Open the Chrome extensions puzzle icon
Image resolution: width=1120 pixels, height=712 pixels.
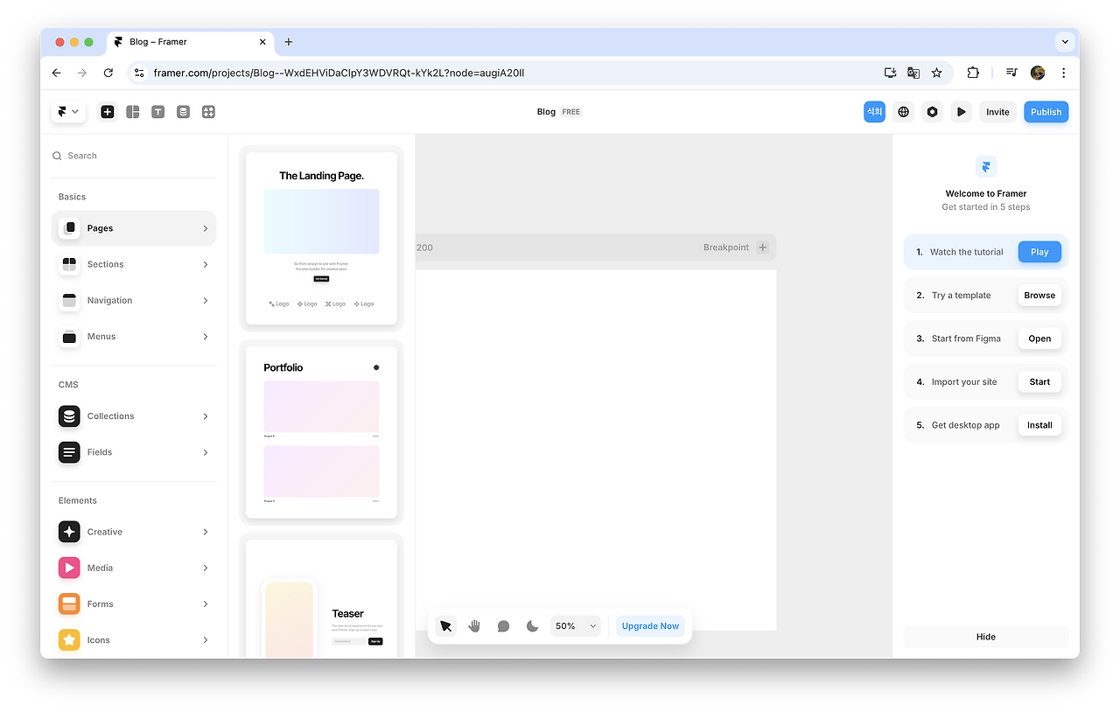(x=973, y=73)
